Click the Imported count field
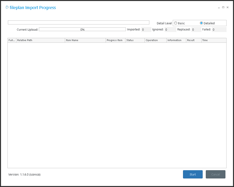Image resolution: width=234 pixels, height=187 pixels. point(146,30)
